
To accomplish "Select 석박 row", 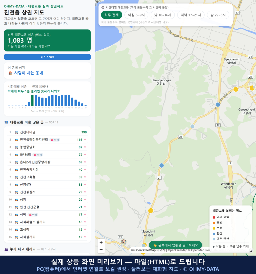I will [x=47, y=215].
